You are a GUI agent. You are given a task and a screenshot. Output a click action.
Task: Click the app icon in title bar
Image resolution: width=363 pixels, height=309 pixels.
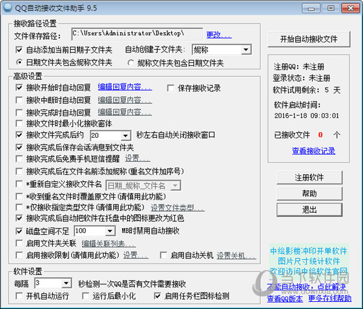point(7,7)
